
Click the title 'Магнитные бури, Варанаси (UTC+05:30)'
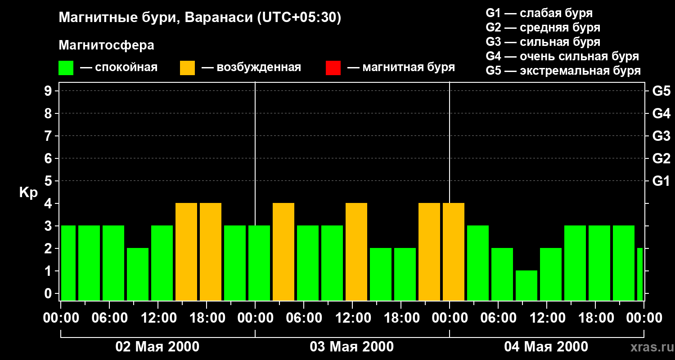tap(200, 18)
